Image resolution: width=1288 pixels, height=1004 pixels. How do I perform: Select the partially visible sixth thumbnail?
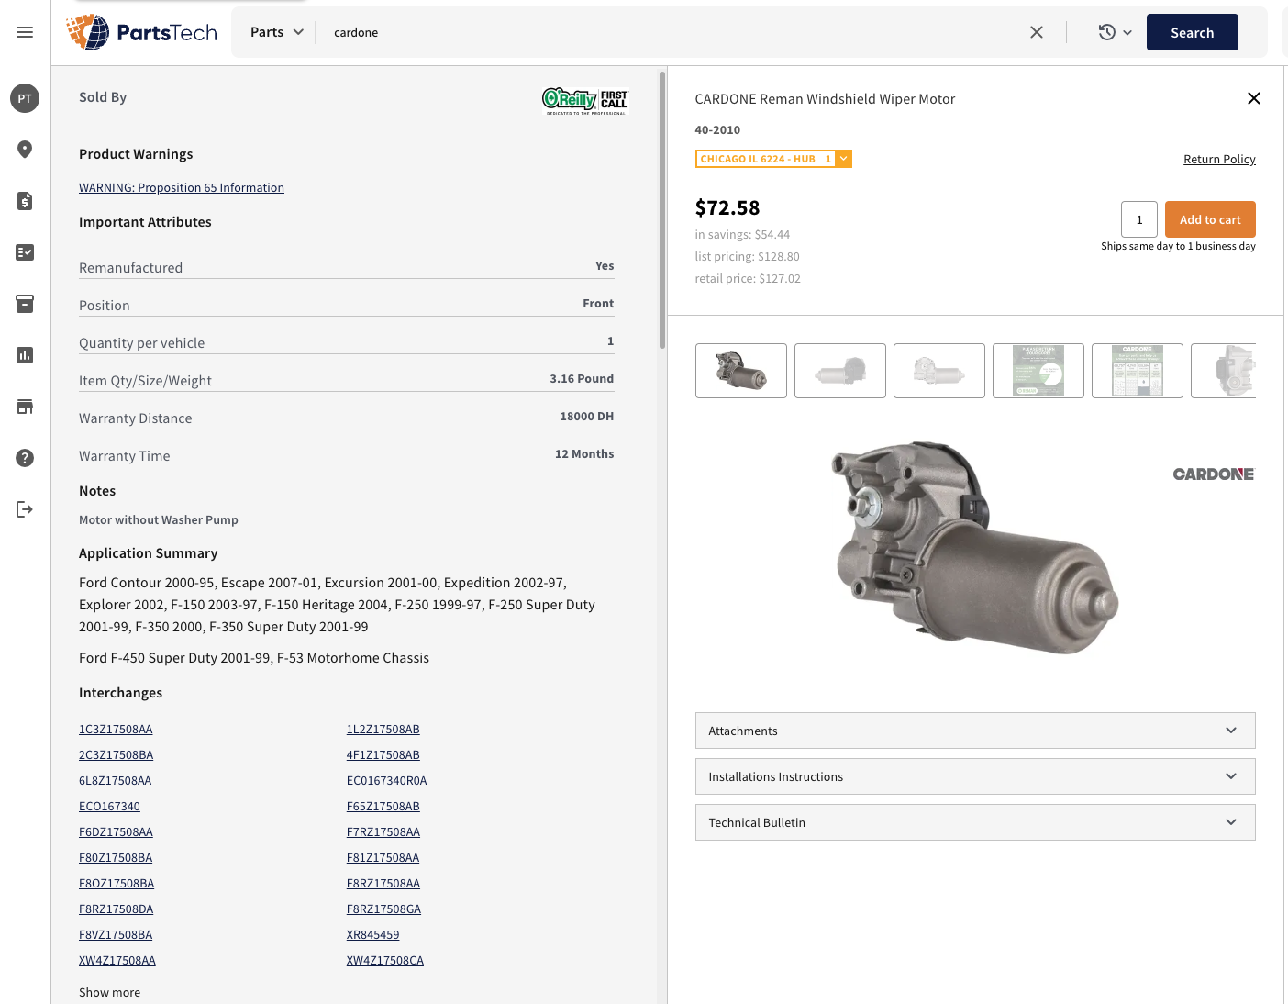pyautogui.click(x=1224, y=371)
